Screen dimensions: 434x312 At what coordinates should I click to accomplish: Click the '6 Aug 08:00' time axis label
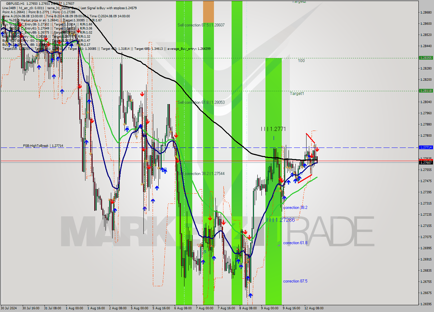[x=183, y=308]
